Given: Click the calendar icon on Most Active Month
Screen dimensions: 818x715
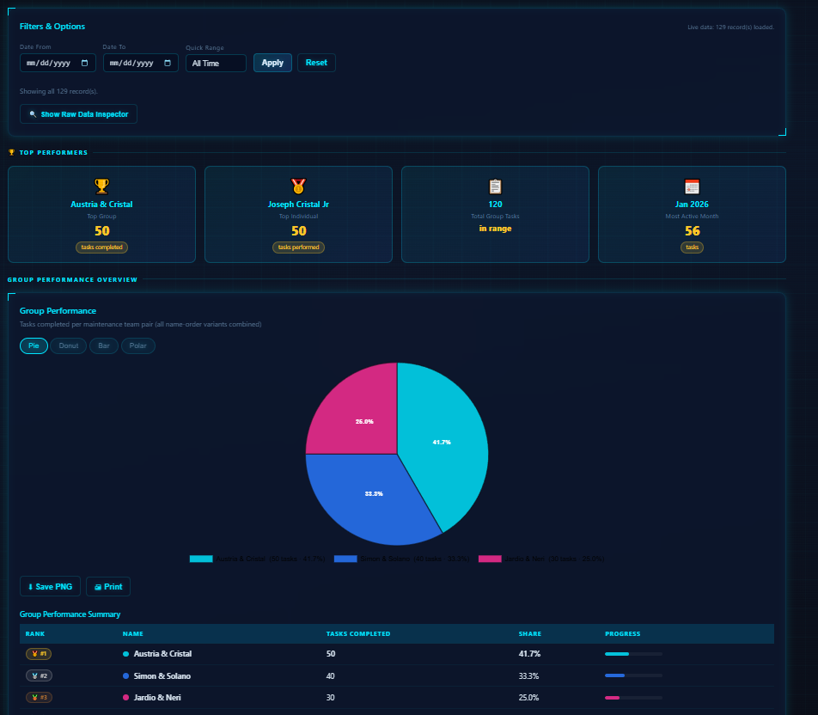Looking at the screenshot, I should [692, 186].
